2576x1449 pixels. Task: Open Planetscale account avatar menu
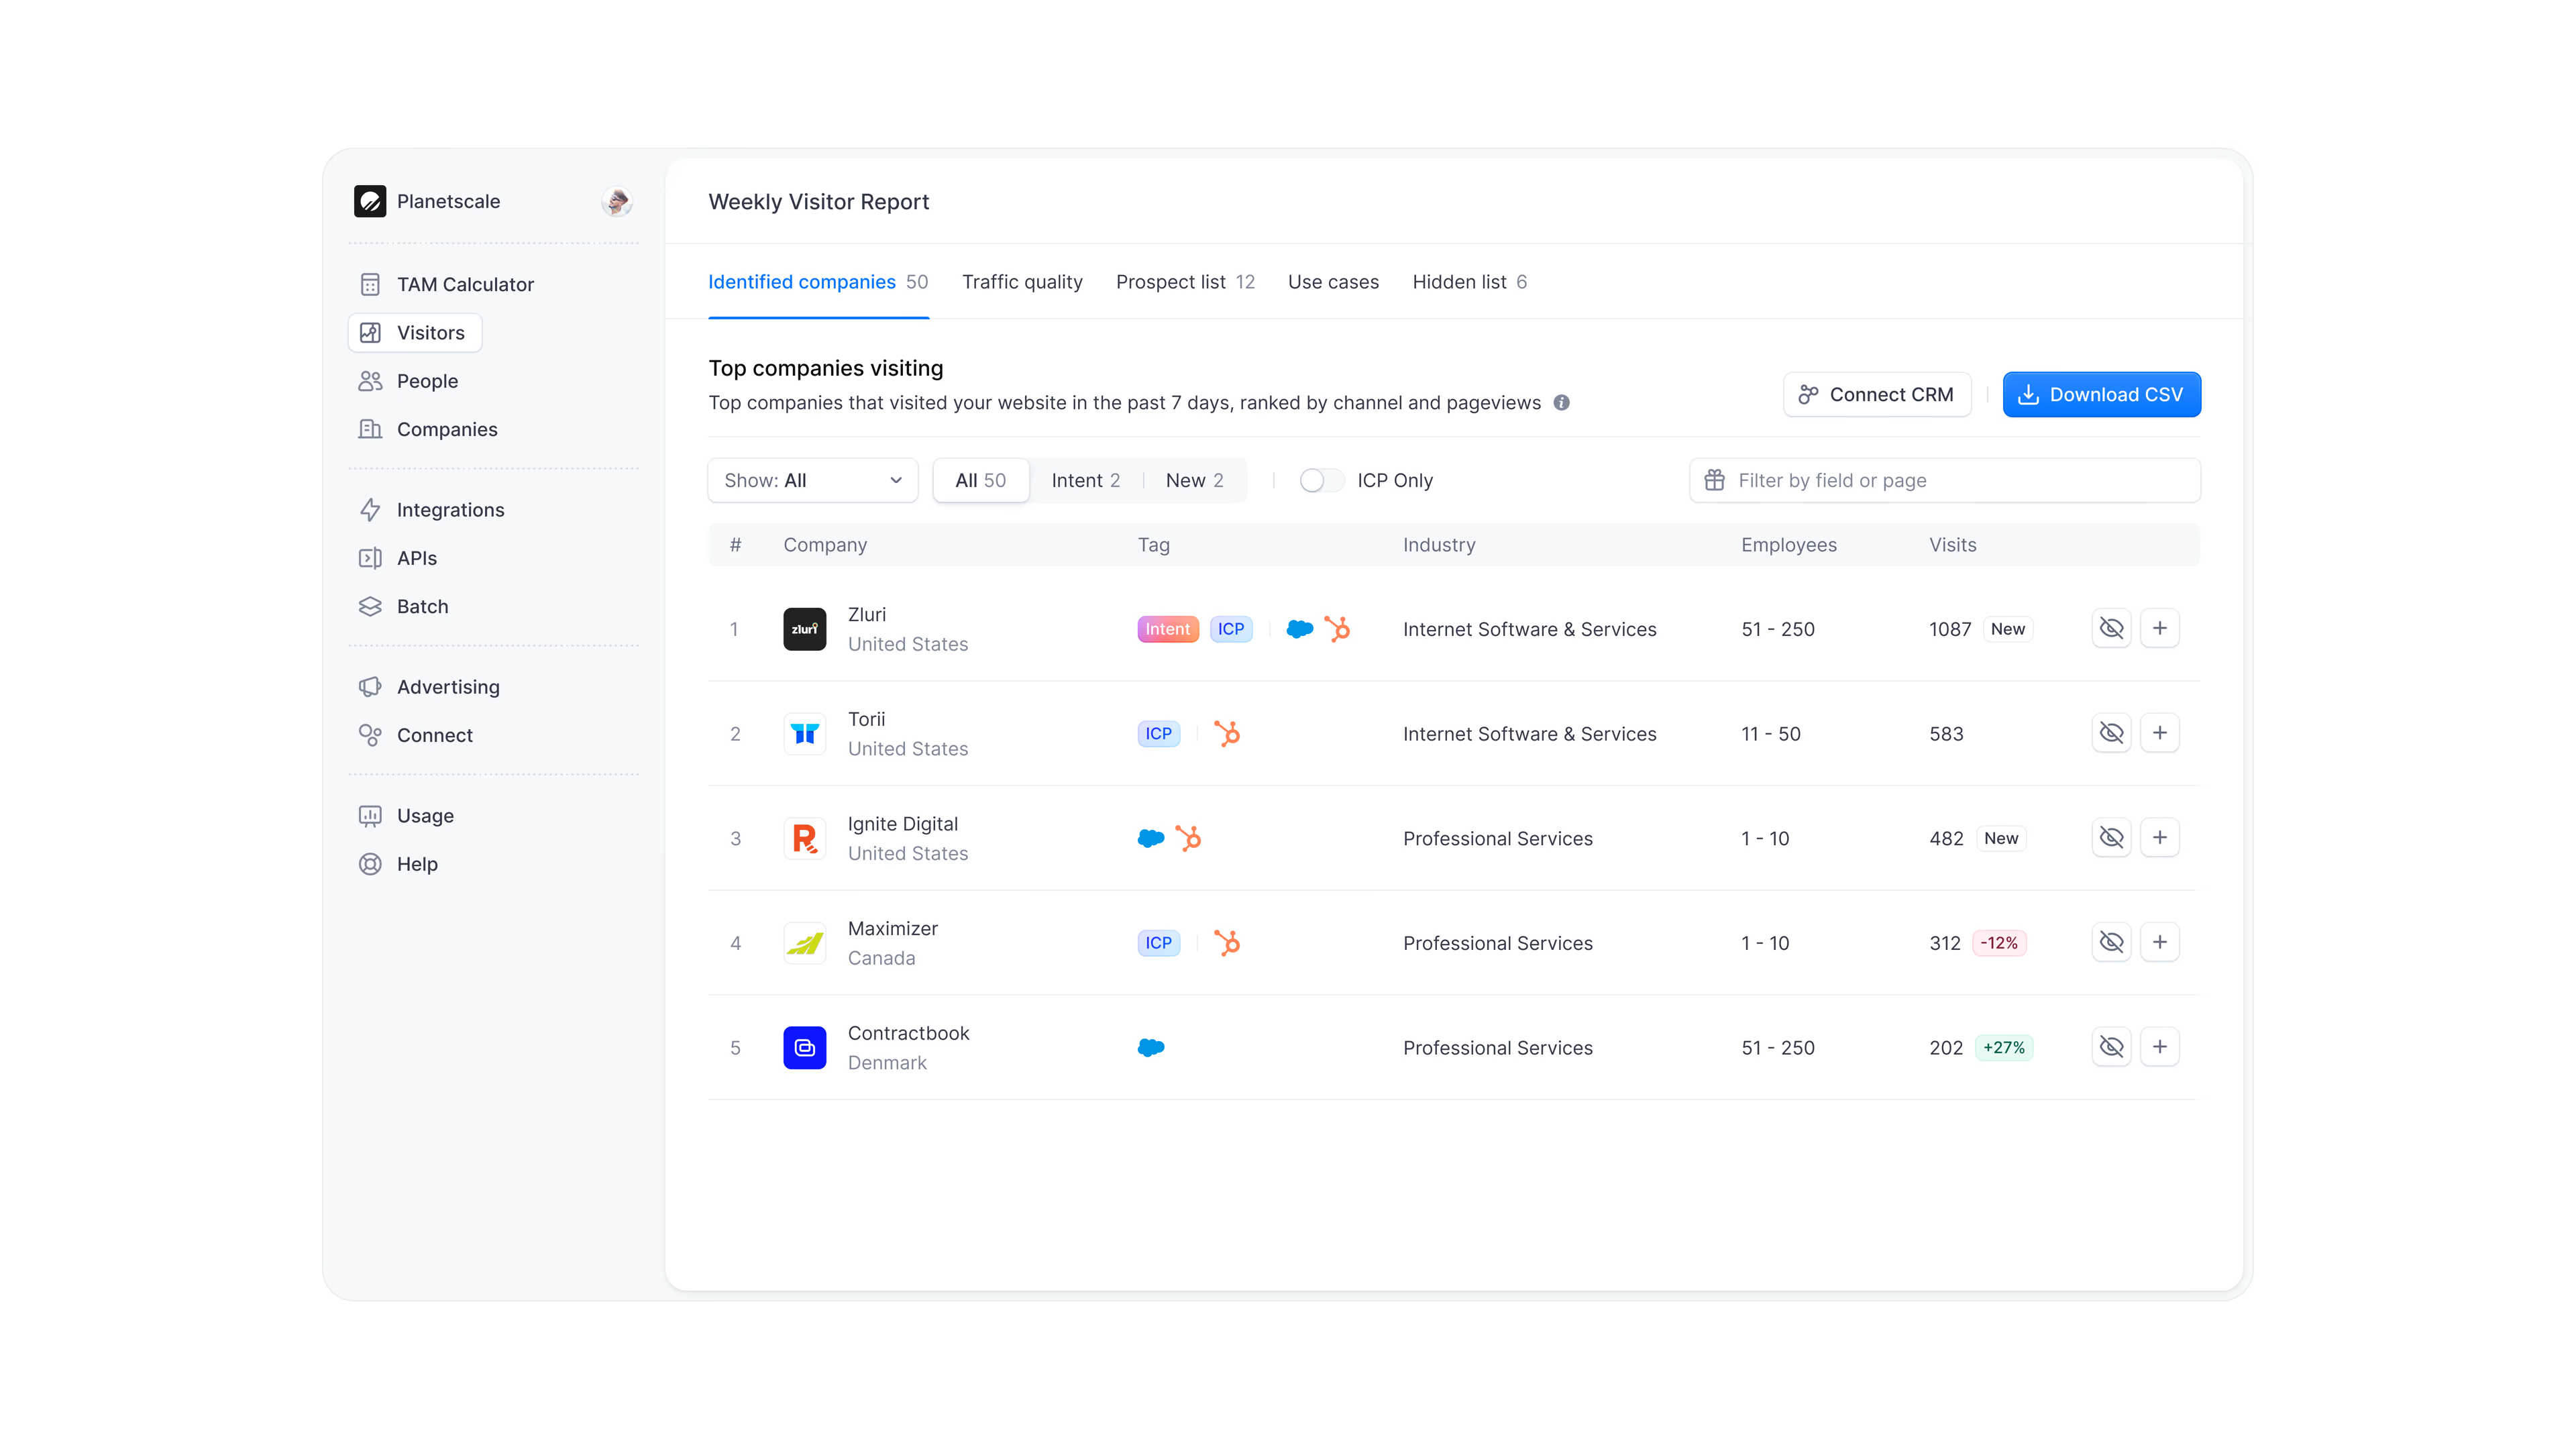(617, 201)
